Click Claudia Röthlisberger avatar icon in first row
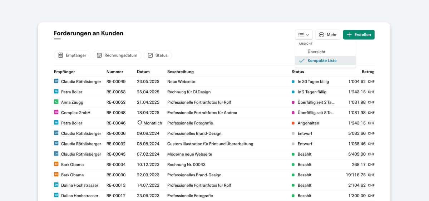 (56, 82)
